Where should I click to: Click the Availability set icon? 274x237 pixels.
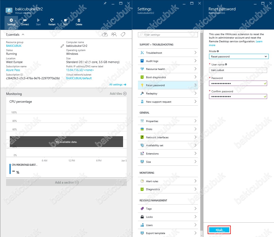point(142,145)
